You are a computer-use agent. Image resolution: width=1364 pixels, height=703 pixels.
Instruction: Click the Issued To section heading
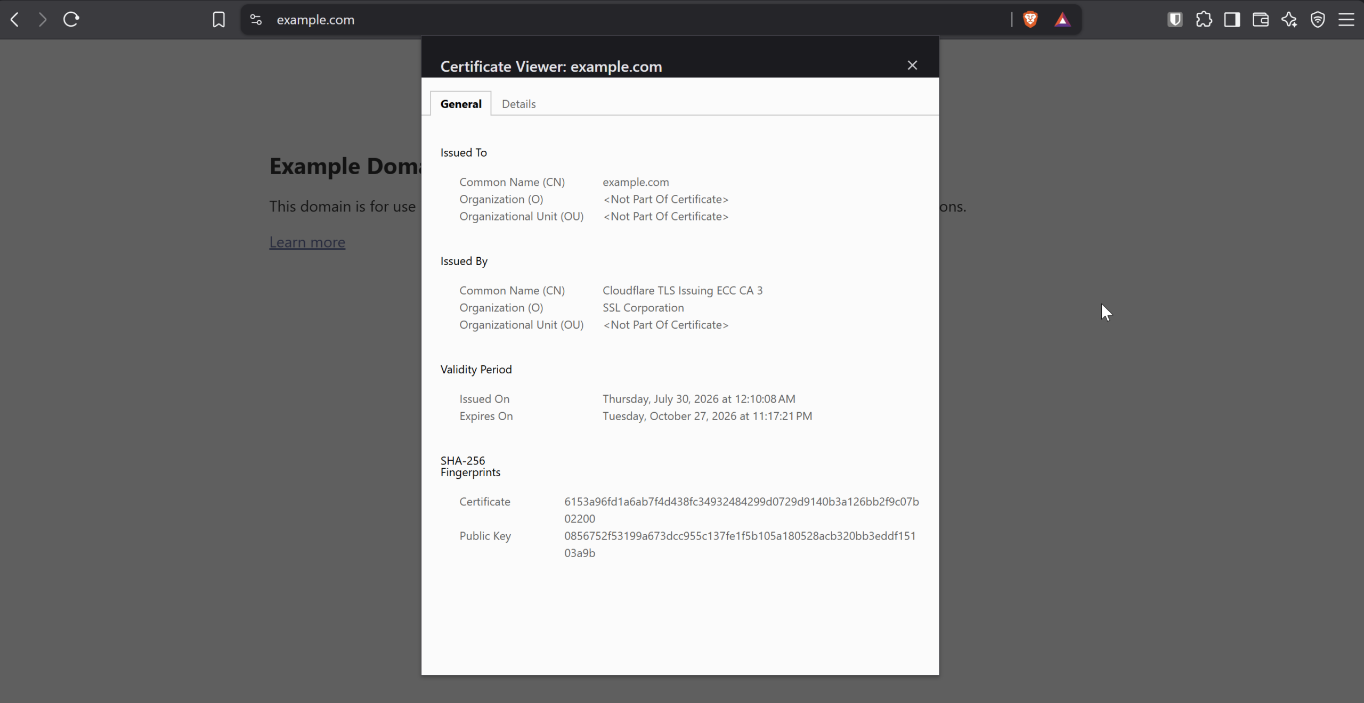[x=464, y=153]
